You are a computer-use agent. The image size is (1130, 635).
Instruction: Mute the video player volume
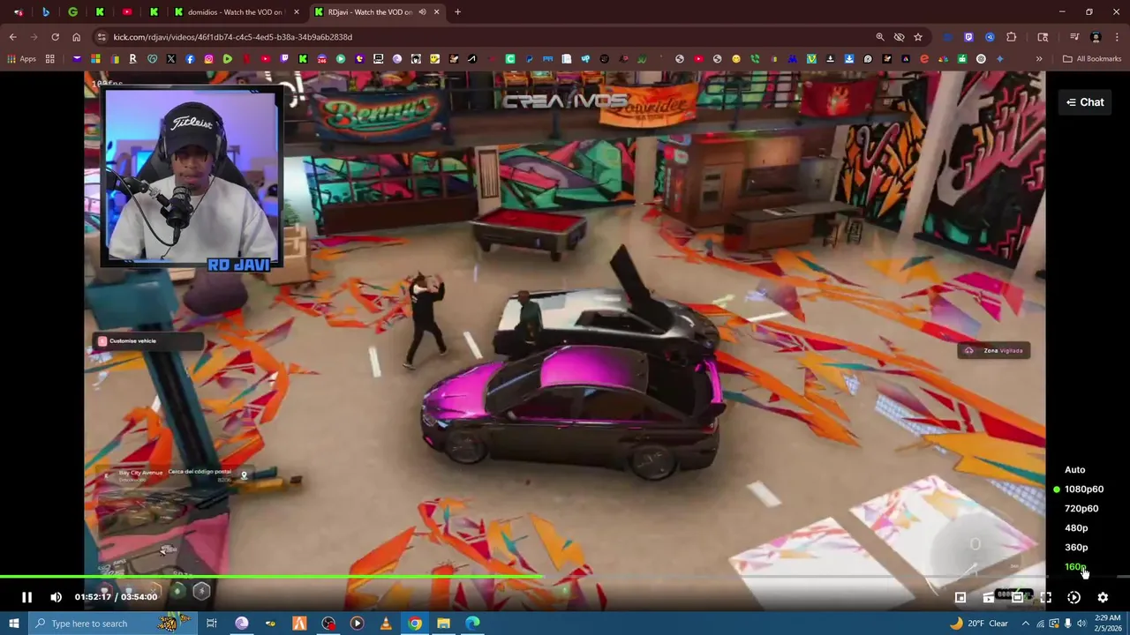[56, 597]
